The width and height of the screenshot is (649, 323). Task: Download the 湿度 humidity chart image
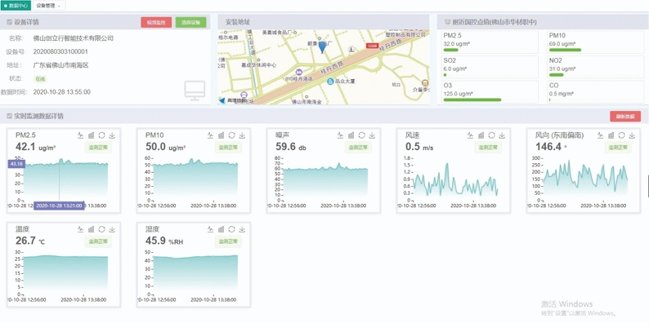242,229
